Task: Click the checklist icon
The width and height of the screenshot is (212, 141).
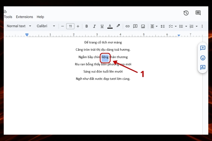Action: point(171,26)
